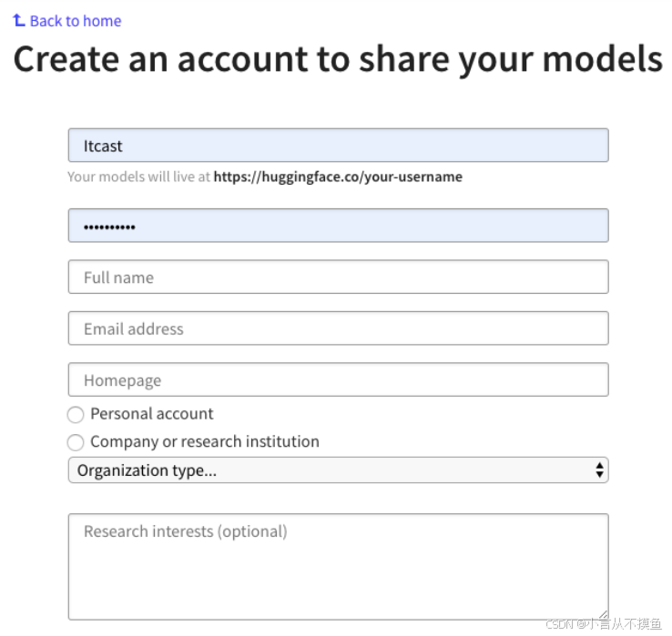Click the Back to home arrow icon

point(19,20)
